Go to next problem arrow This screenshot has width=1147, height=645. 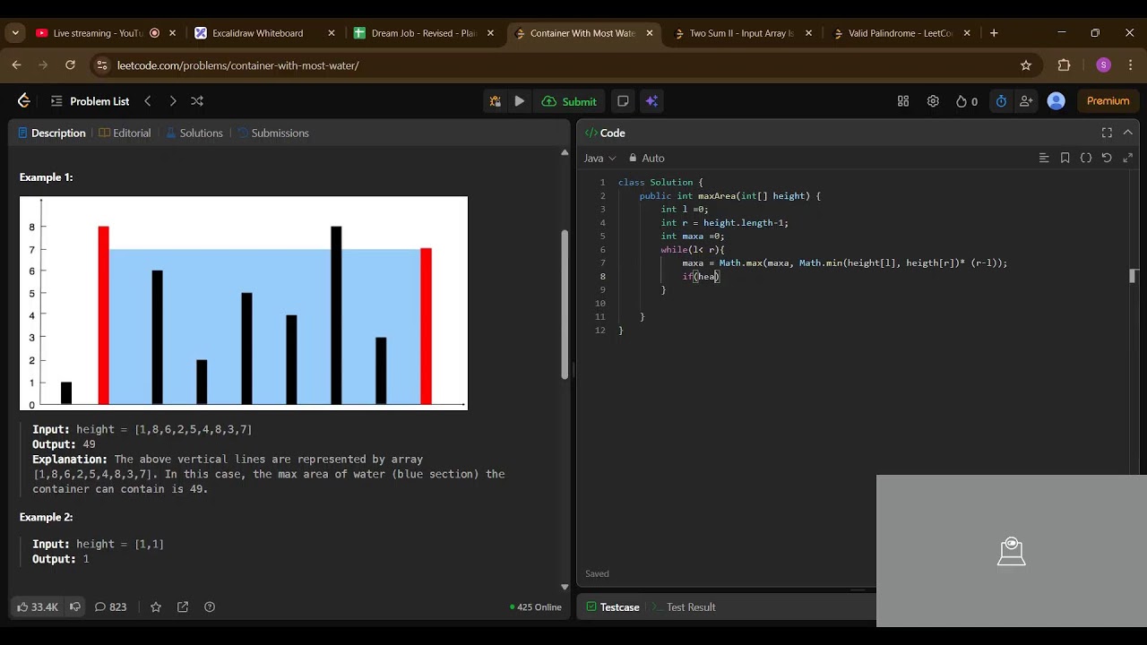click(173, 101)
